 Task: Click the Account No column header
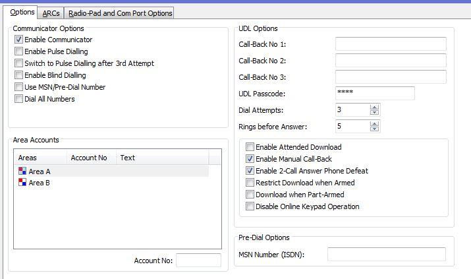(89, 158)
